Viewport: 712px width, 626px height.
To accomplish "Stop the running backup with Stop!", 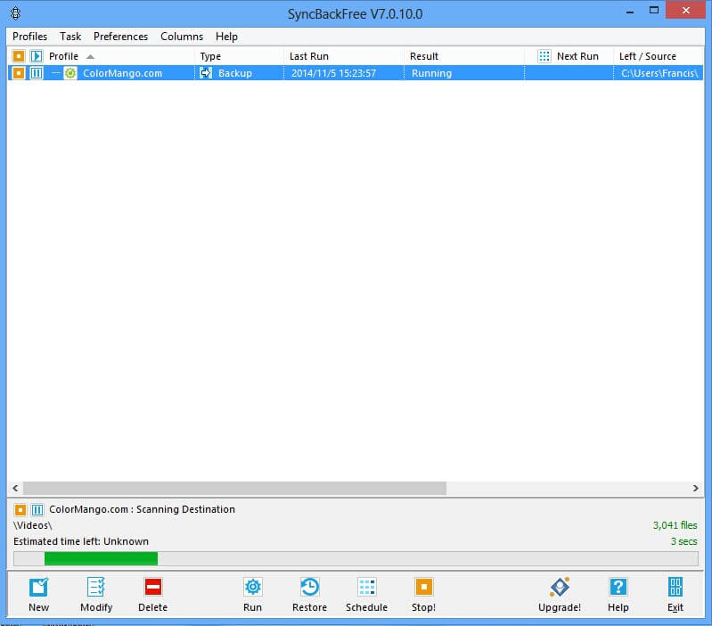I will (x=423, y=588).
